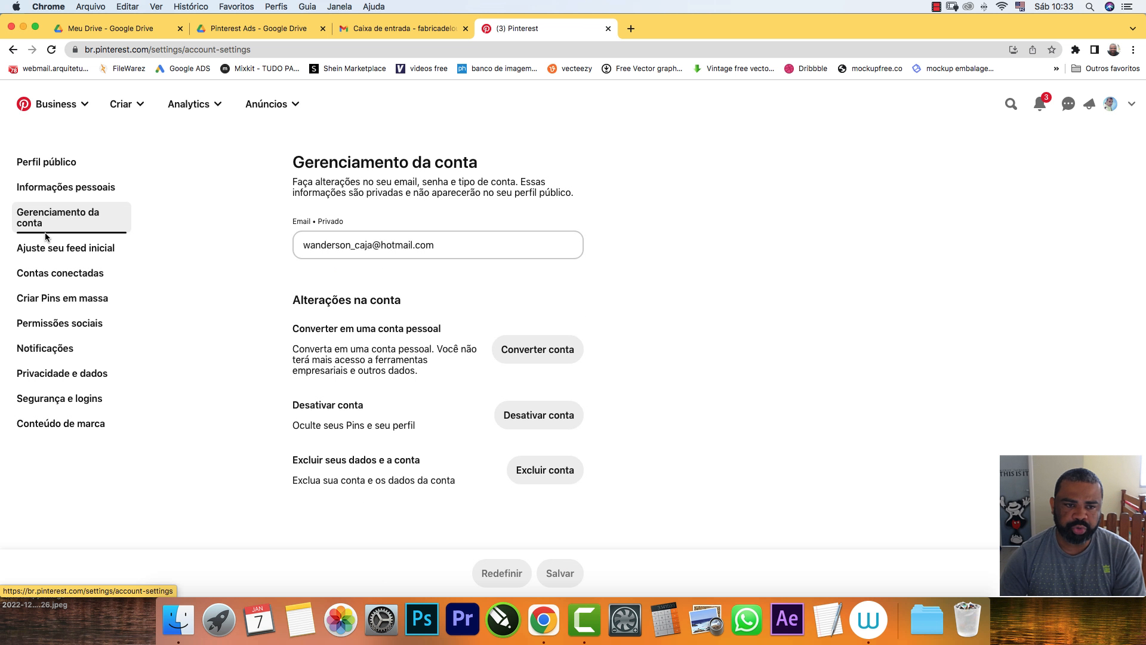
Task: Bookmark this page with the star icon
Action: tap(1052, 49)
